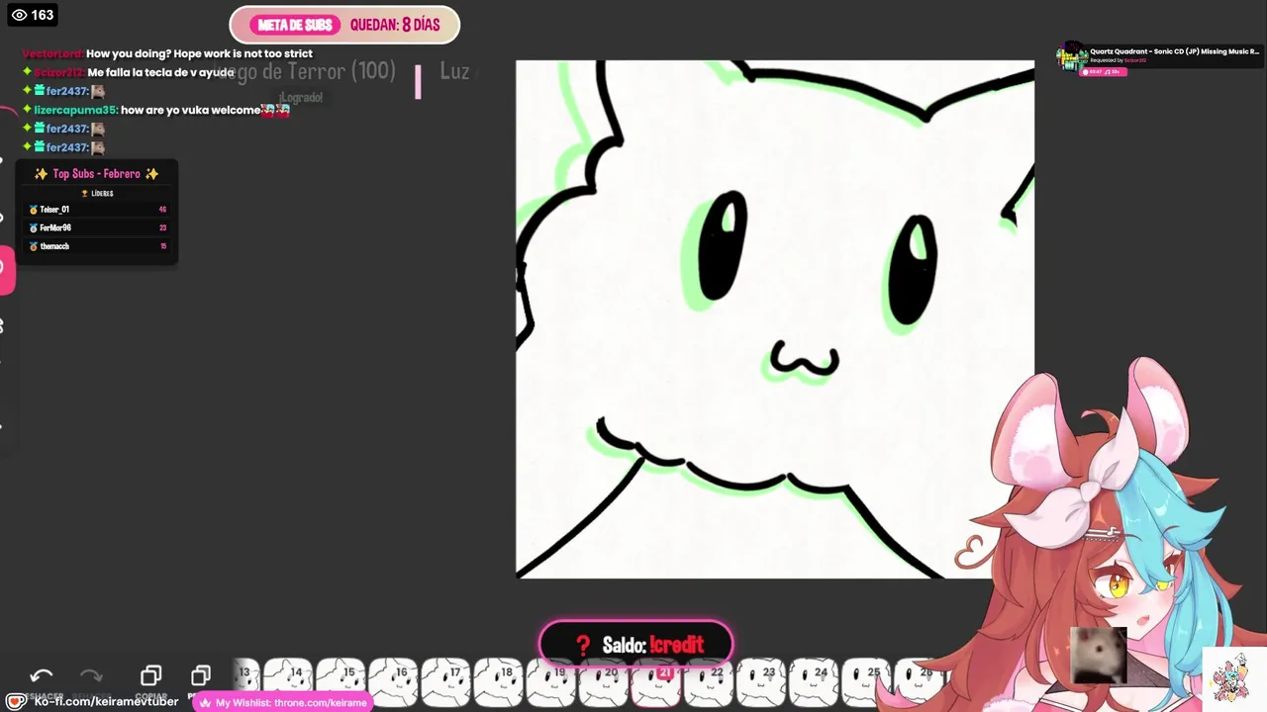Screen dimensions: 1267x712
Task: Select frame 23 thumbnail
Action: [759, 682]
